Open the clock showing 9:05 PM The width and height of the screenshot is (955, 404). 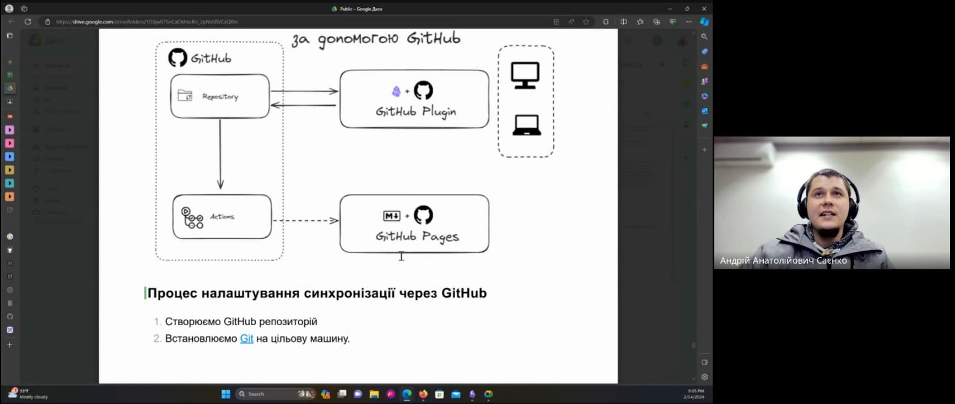(x=694, y=394)
